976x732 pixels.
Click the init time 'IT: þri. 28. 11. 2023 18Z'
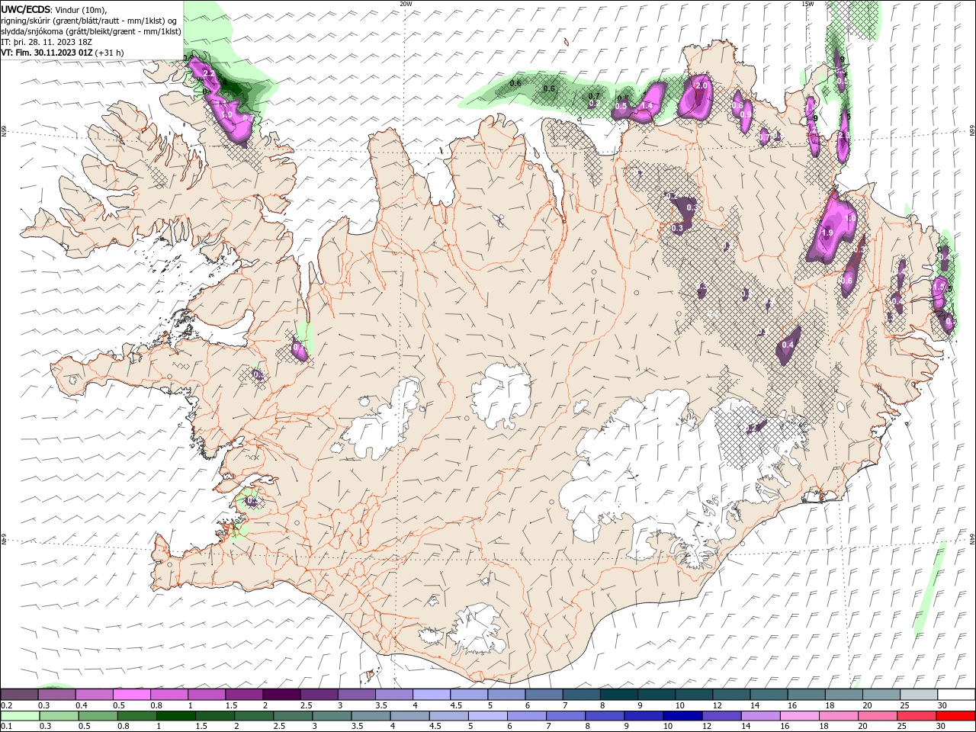point(46,42)
